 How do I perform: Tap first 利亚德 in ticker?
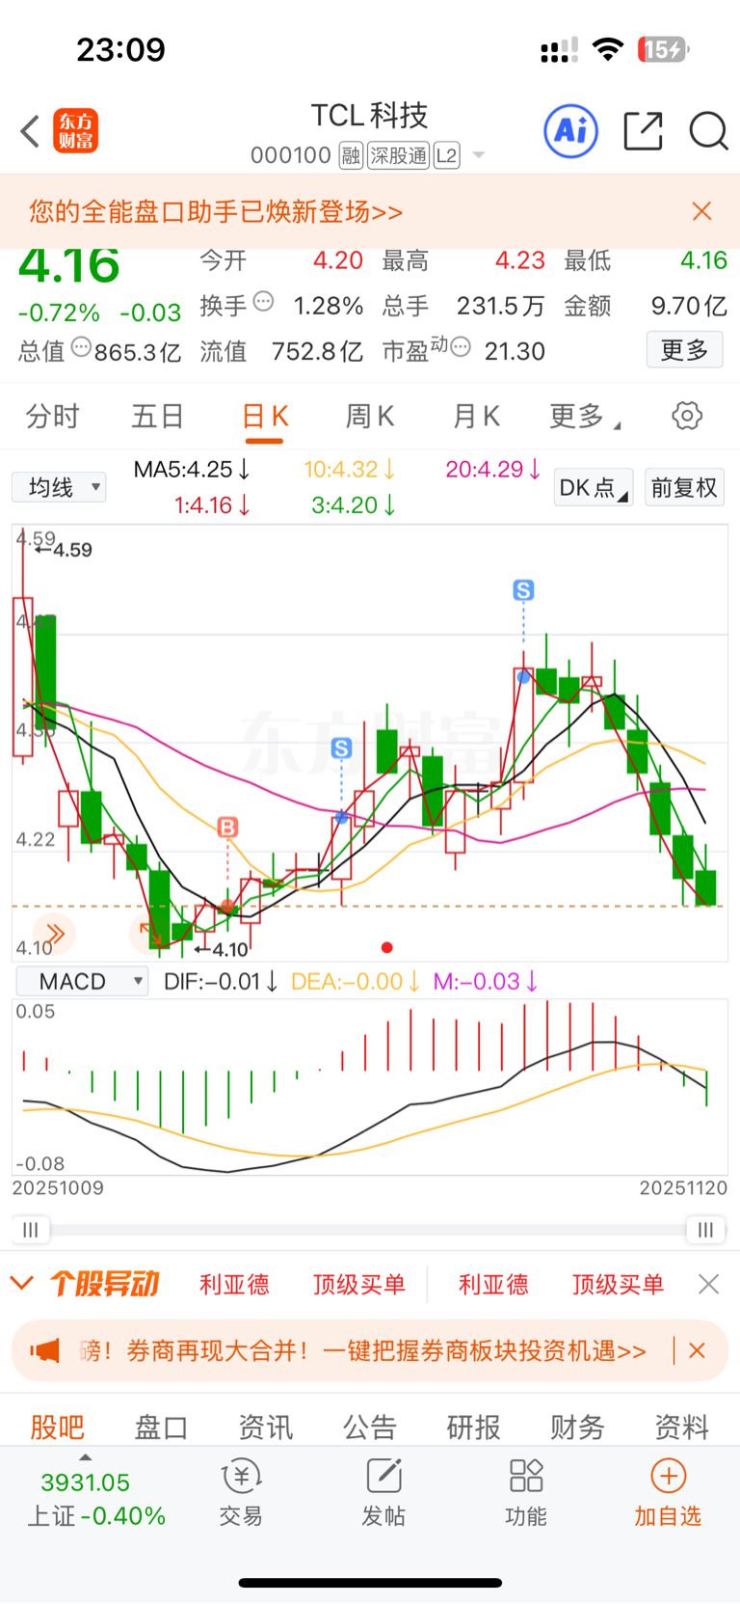234,1284
